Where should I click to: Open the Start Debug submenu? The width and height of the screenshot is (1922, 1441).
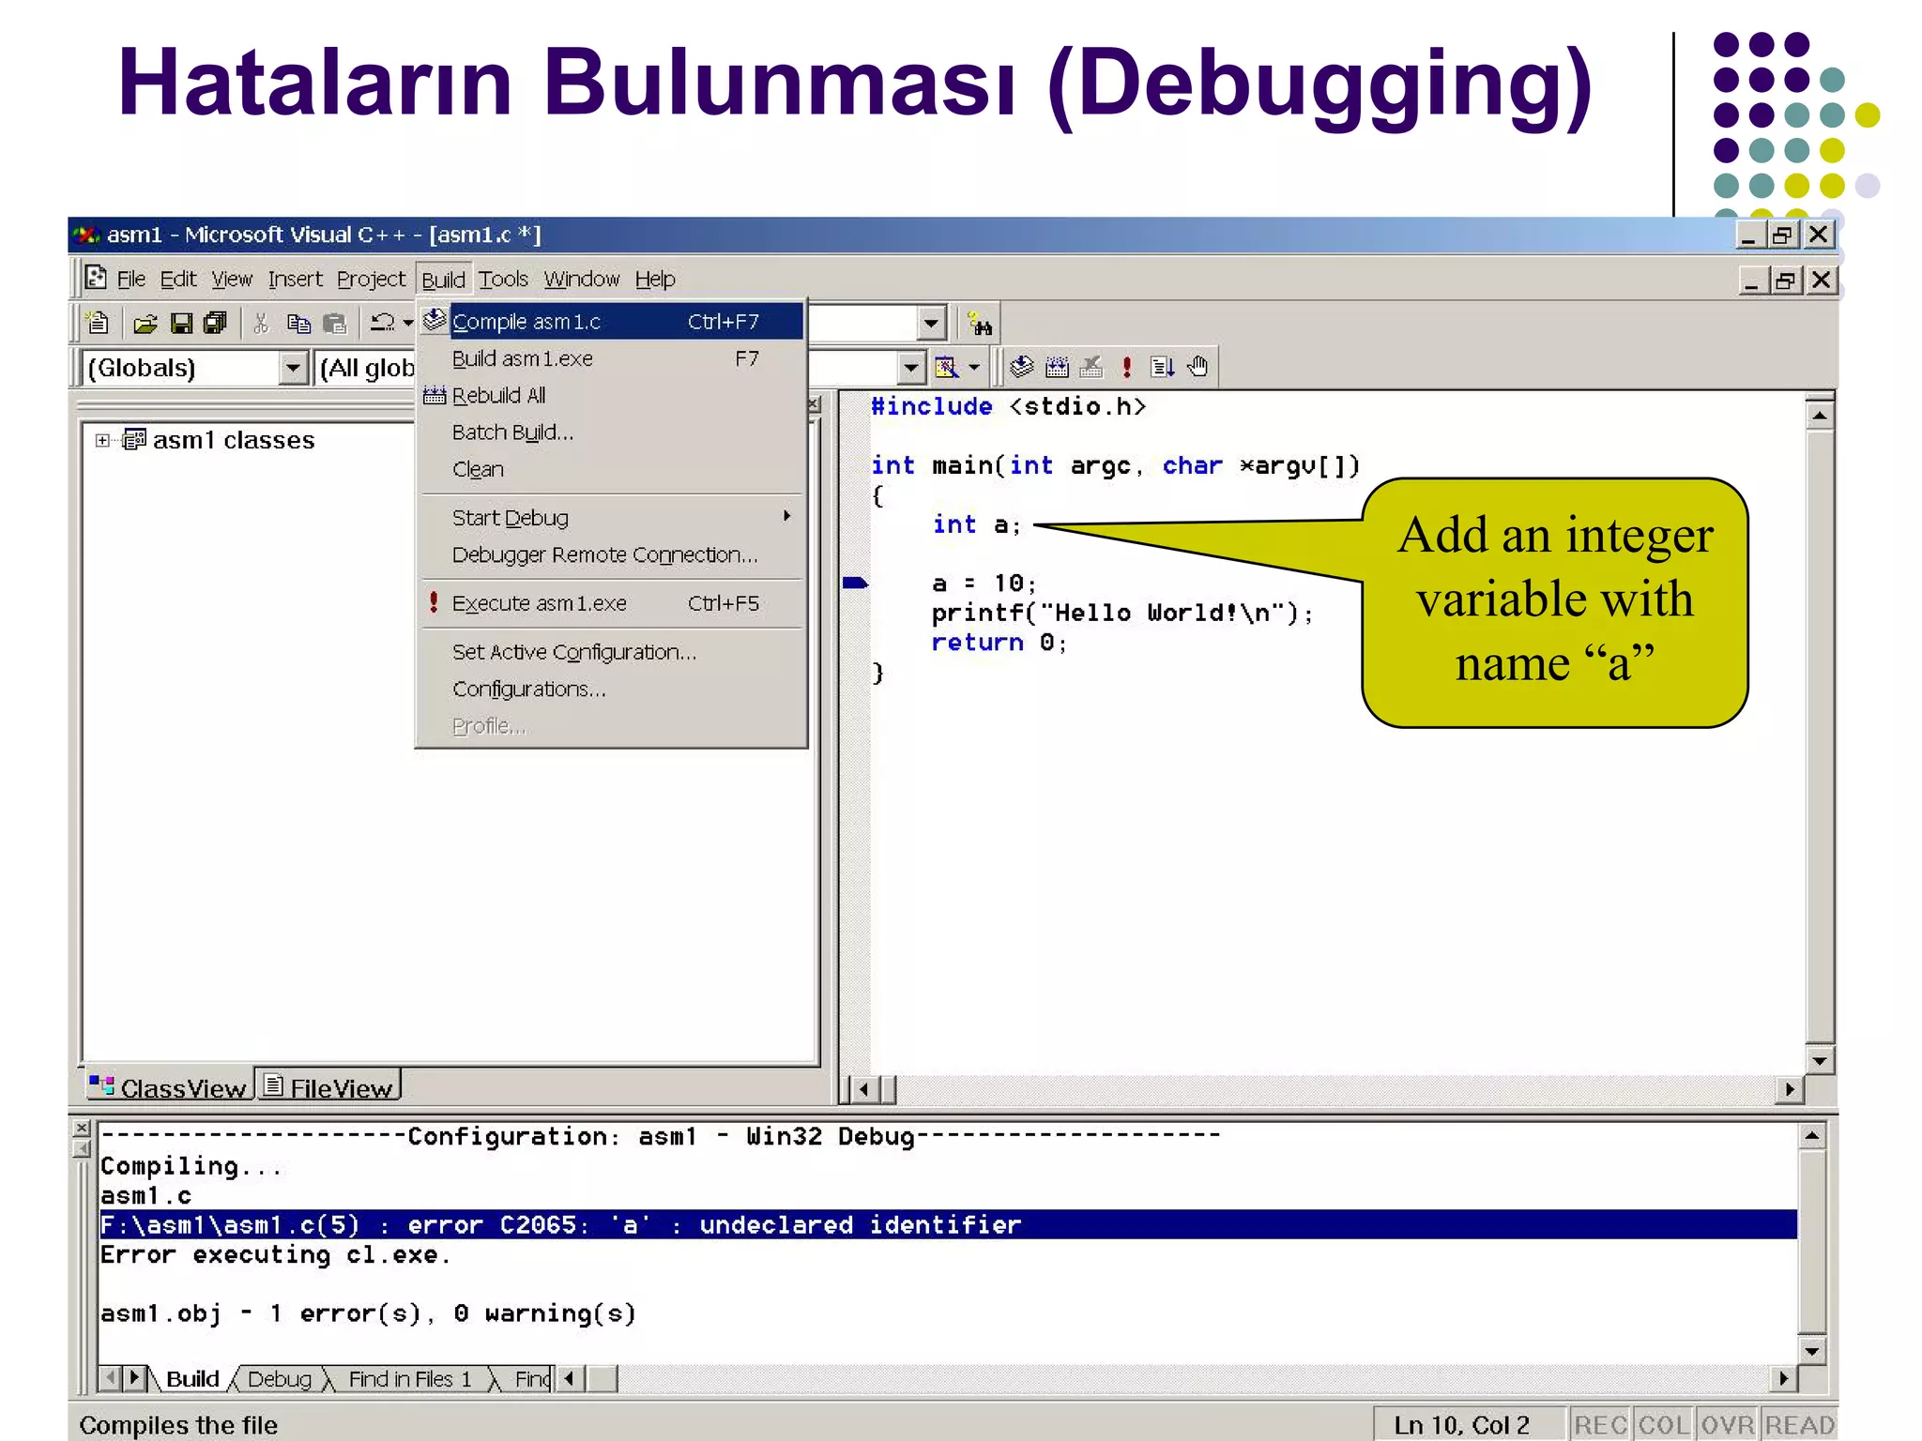coord(611,517)
